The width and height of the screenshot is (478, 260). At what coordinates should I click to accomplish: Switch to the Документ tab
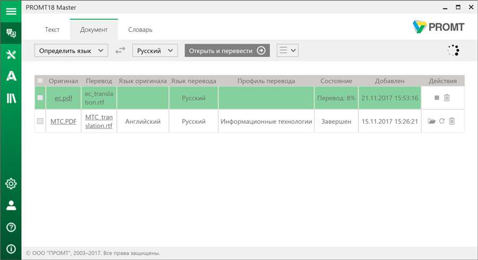pyautogui.click(x=94, y=30)
